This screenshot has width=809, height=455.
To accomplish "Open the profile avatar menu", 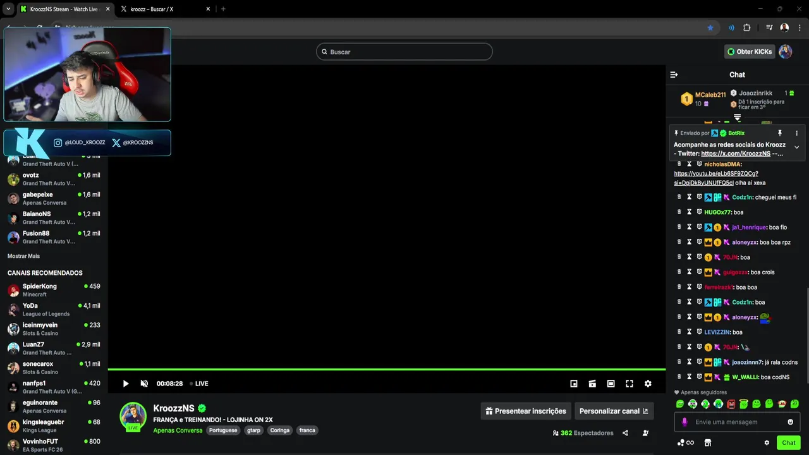I will (x=786, y=52).
